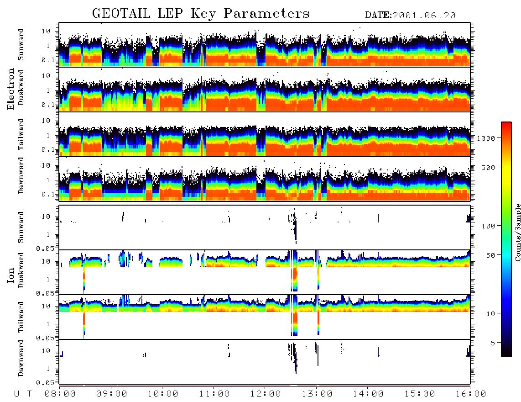Click the Ion Duskward spectrogram panel

(265, 272)
